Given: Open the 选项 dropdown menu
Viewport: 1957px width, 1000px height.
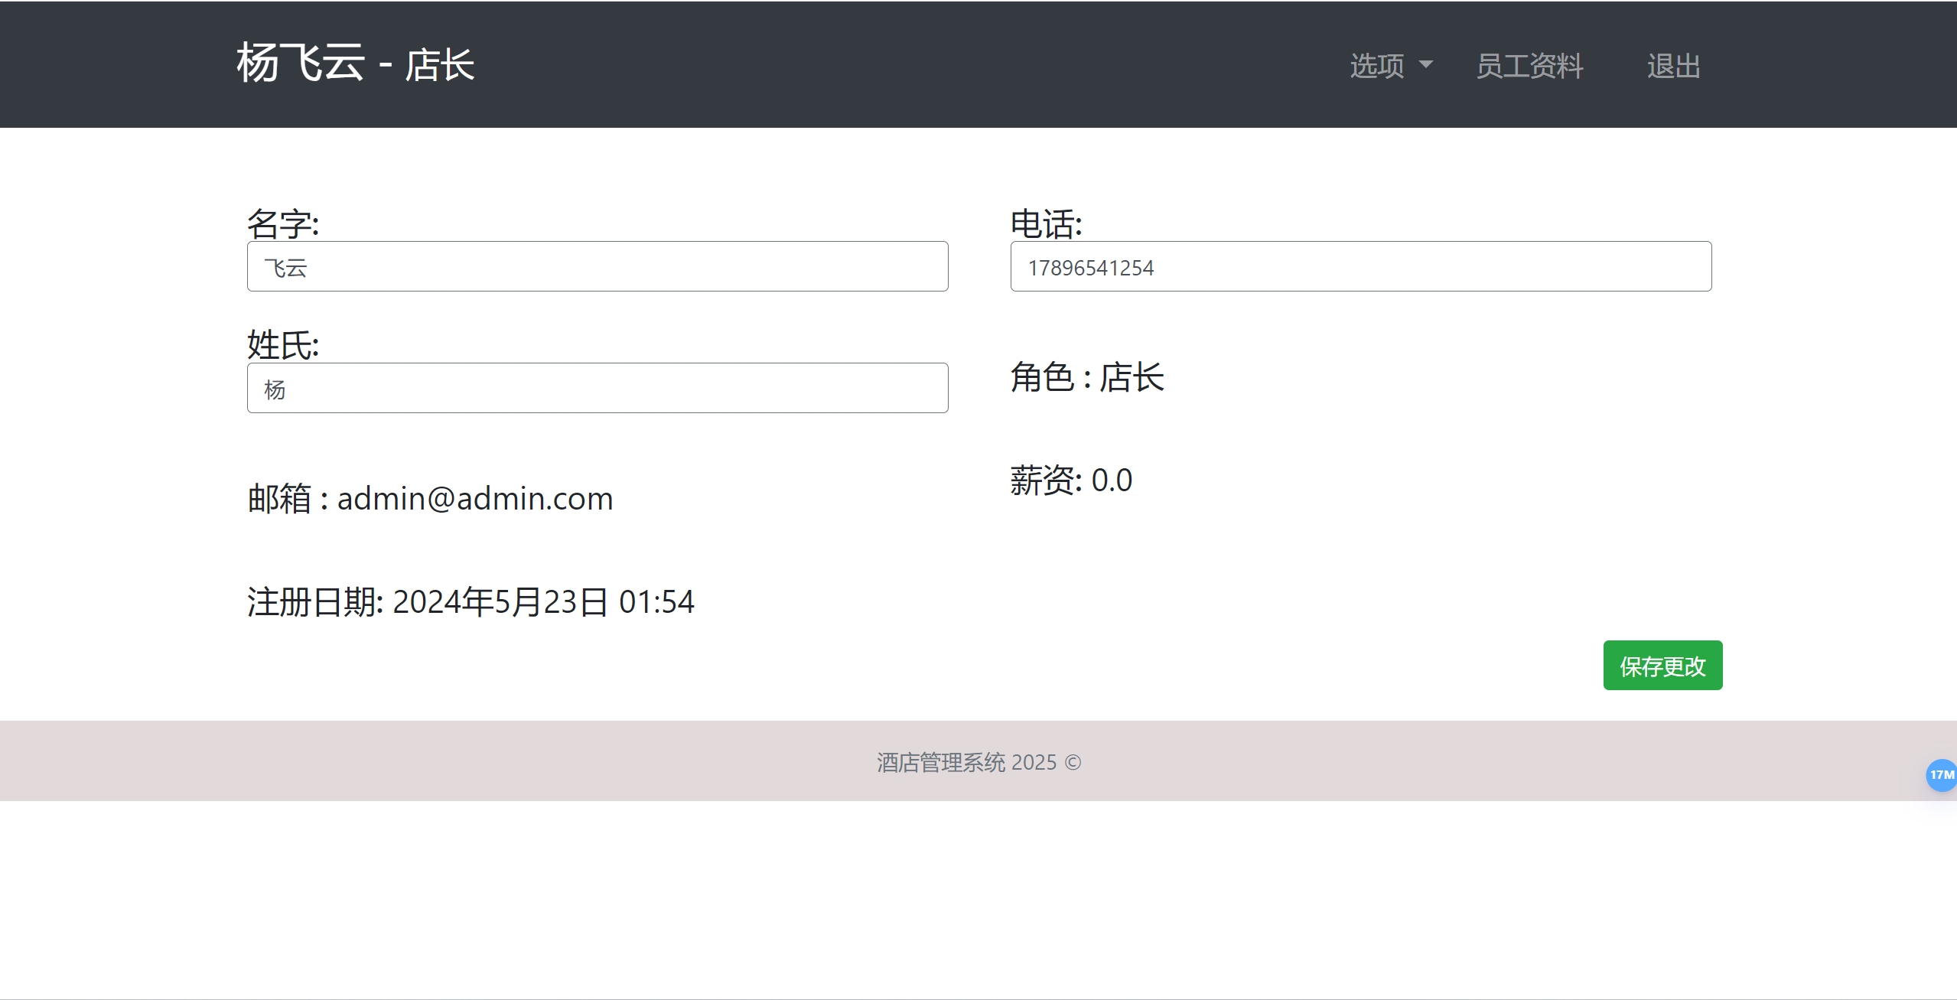Looking at the screenshot, I should click(x=1391, y=66).
